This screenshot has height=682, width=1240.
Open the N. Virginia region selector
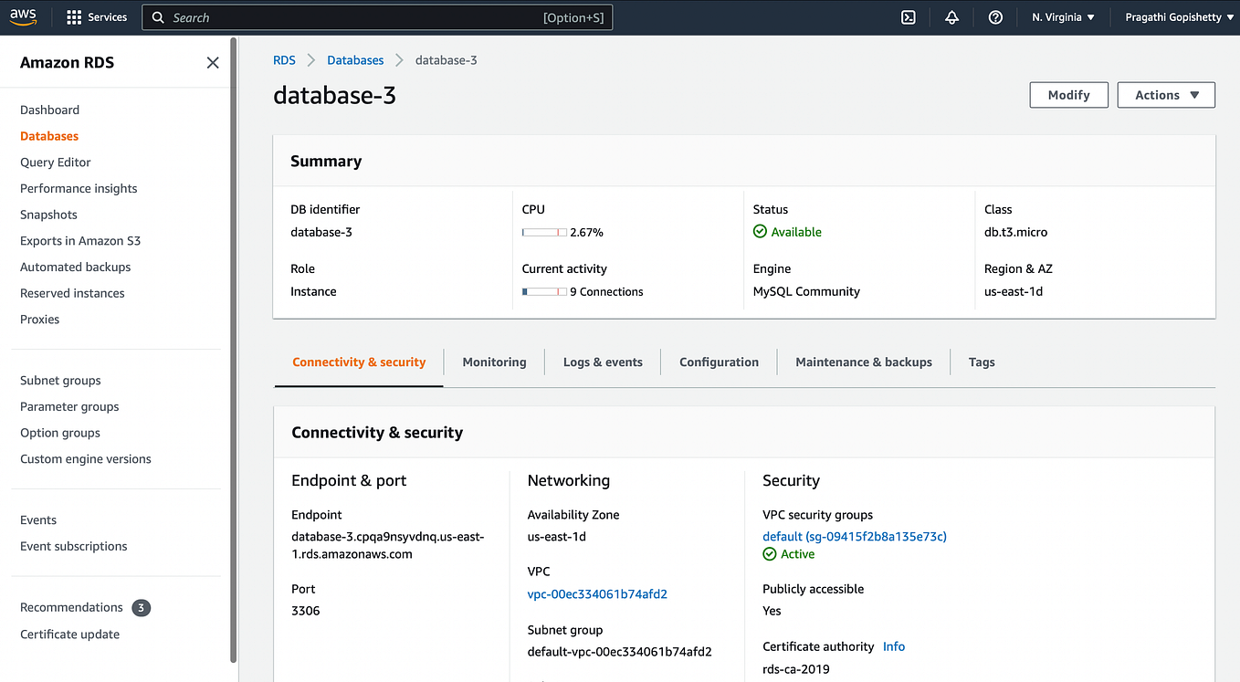(1062, 16)
